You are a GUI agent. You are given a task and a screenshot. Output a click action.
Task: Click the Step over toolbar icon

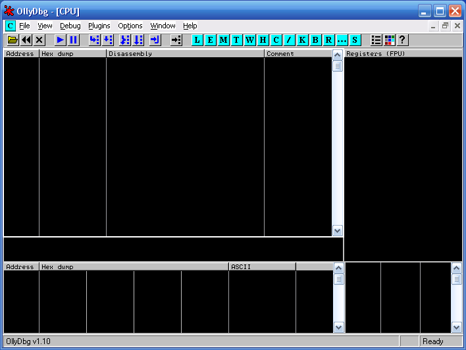107,40
